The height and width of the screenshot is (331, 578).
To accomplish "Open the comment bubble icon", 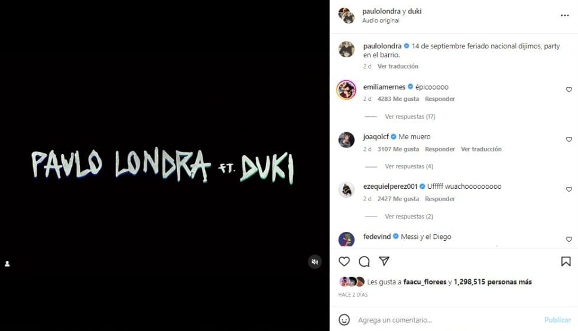I will 364,261.
